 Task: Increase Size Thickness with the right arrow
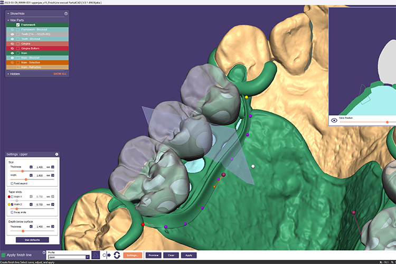click(52, 167)
